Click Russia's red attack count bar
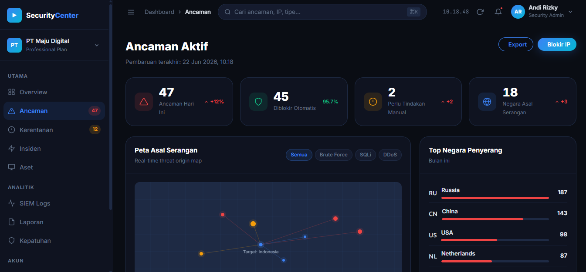The width and height of the screenshot is (586, 272). pos(495,198)
